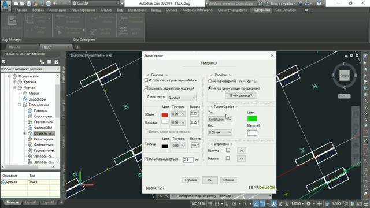This screenshot has height=208, width=370.
Task: Open the status bar customization menu icon
Action: click(366, 203)
